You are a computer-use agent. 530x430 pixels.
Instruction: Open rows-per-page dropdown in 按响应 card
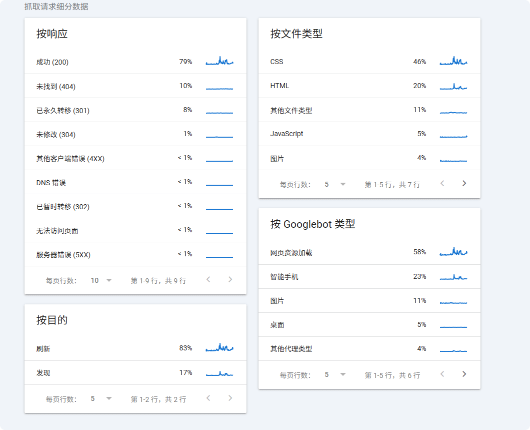coord(101,280)
